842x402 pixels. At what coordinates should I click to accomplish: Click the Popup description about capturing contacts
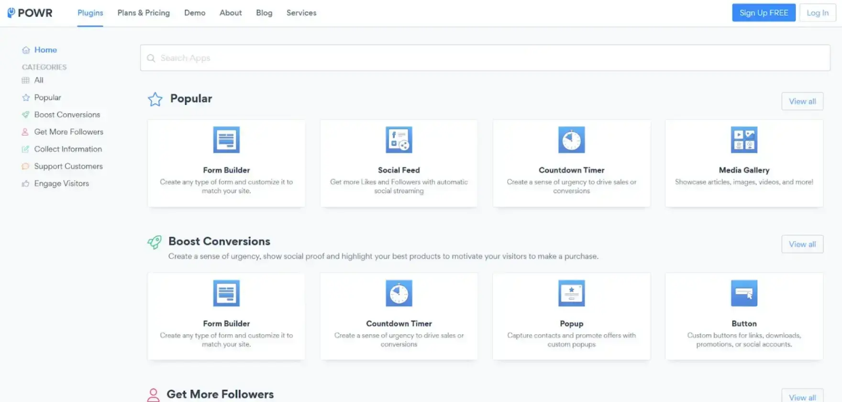click(x=572, y=340)
